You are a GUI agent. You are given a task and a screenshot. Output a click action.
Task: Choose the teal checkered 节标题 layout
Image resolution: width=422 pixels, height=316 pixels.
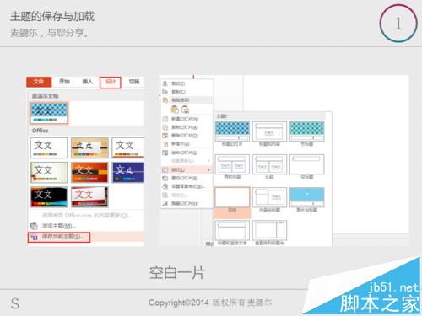(x=307, y=131)
